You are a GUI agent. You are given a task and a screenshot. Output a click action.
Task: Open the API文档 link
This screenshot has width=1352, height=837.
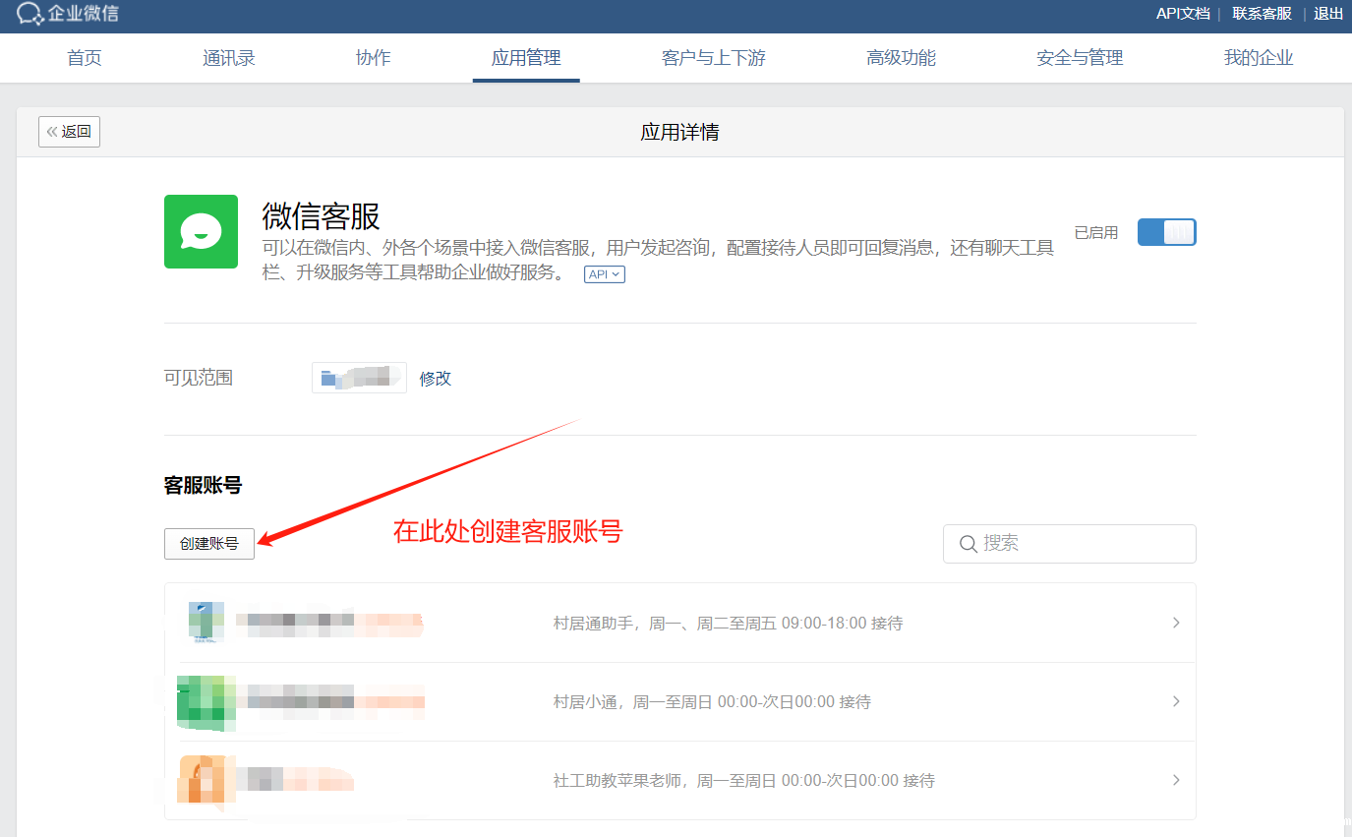click(x=1182, y=14)
